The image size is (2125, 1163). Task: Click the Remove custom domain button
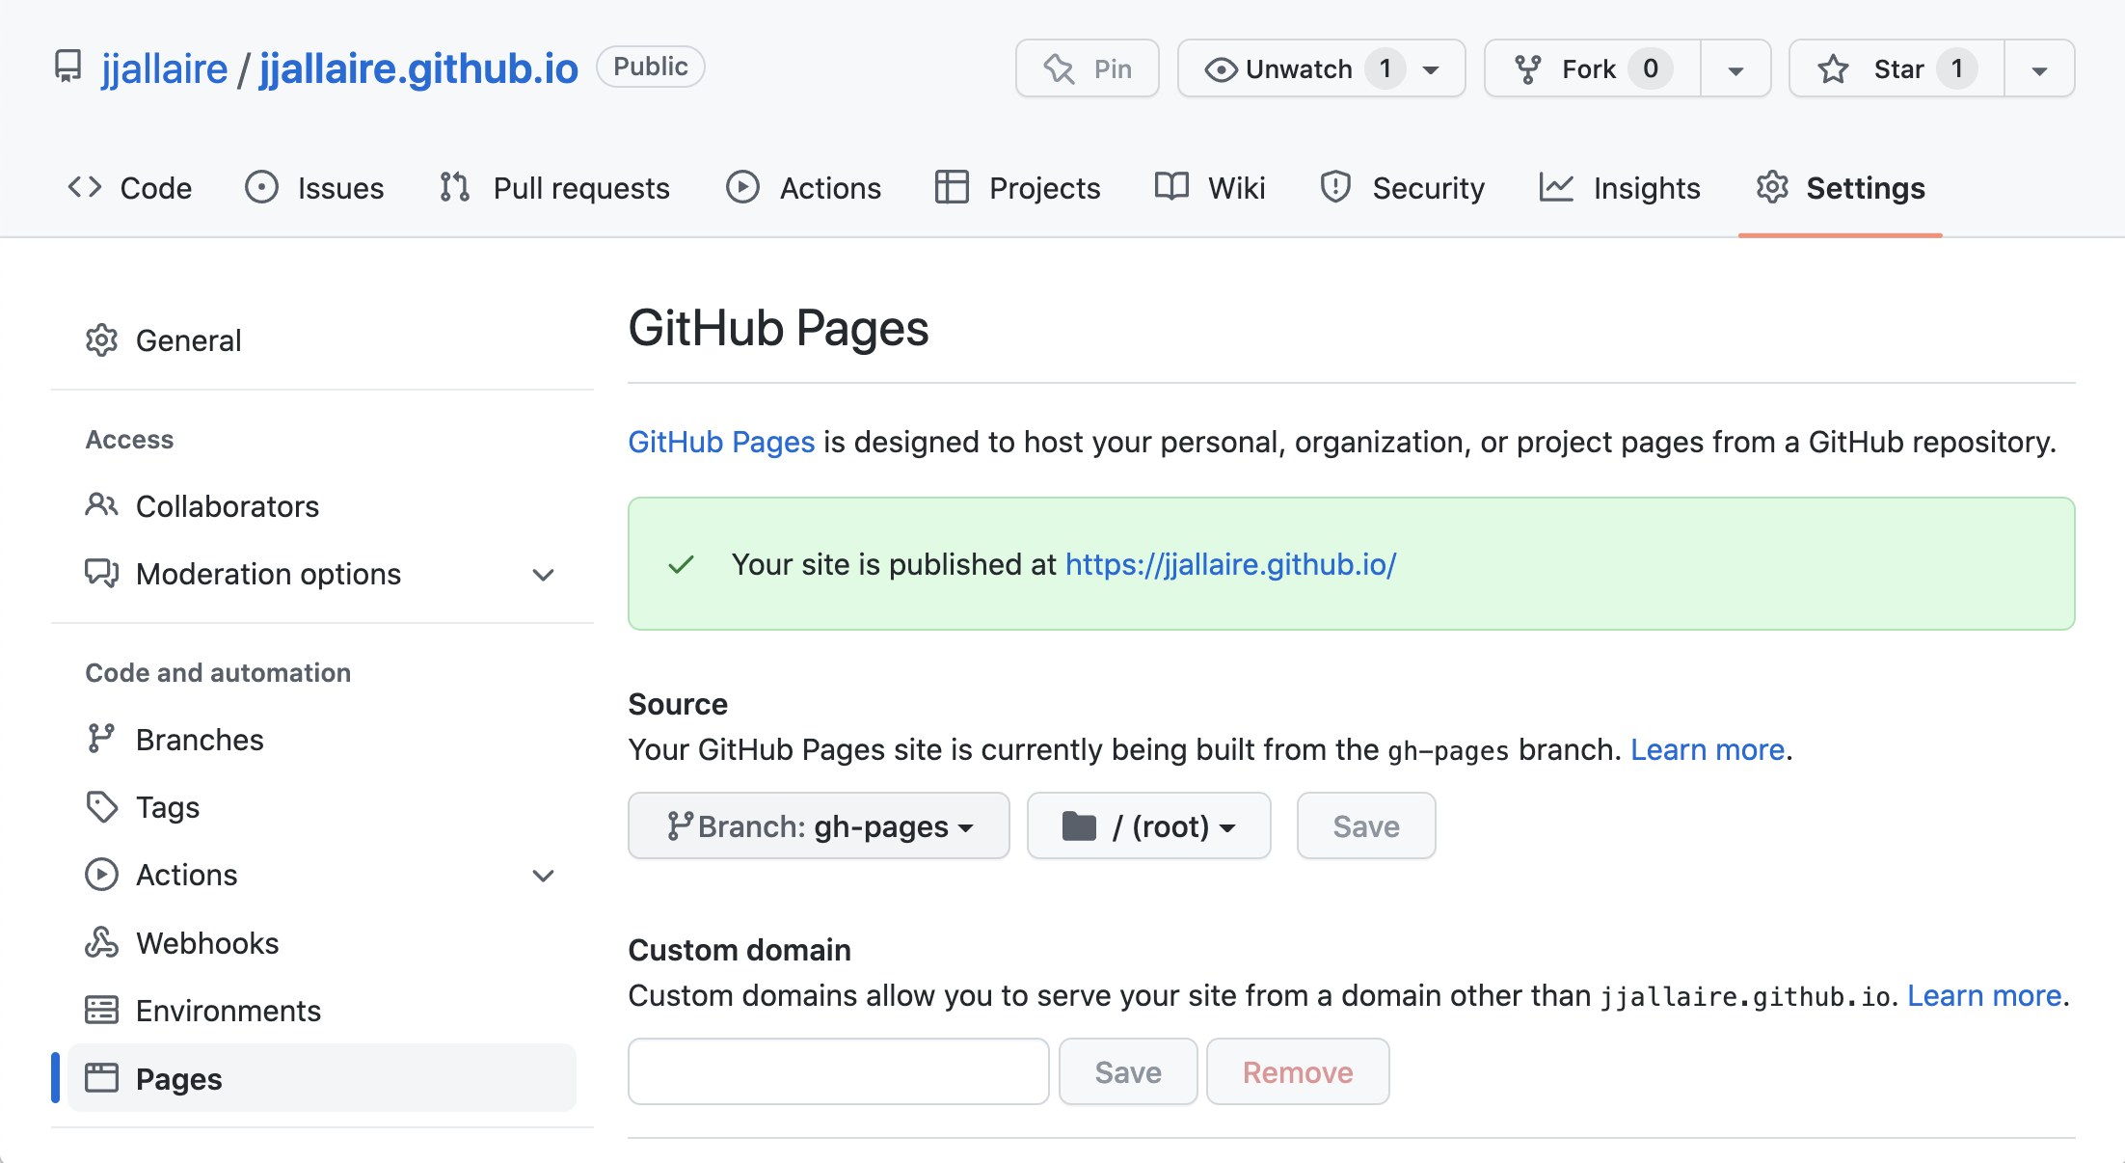[x=1297, y=1071]
